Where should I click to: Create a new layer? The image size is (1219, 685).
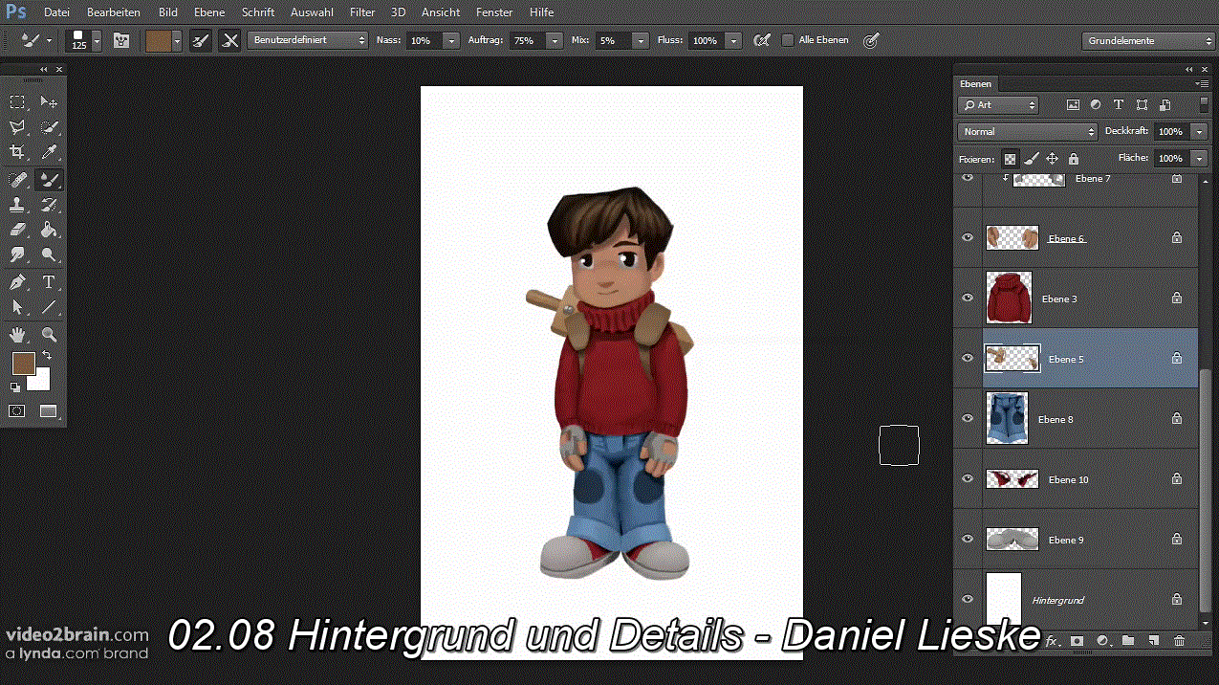pos(1153,640)
